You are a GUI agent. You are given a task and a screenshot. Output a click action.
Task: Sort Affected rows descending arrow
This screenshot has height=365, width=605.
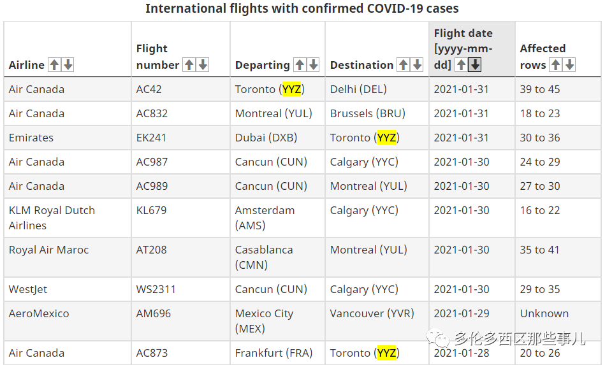(x=569, y=65)
